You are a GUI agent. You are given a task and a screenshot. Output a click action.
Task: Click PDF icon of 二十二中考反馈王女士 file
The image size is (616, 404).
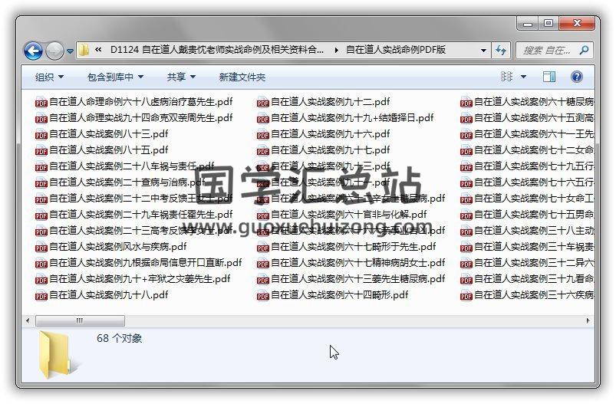click(x=41, y=199)
